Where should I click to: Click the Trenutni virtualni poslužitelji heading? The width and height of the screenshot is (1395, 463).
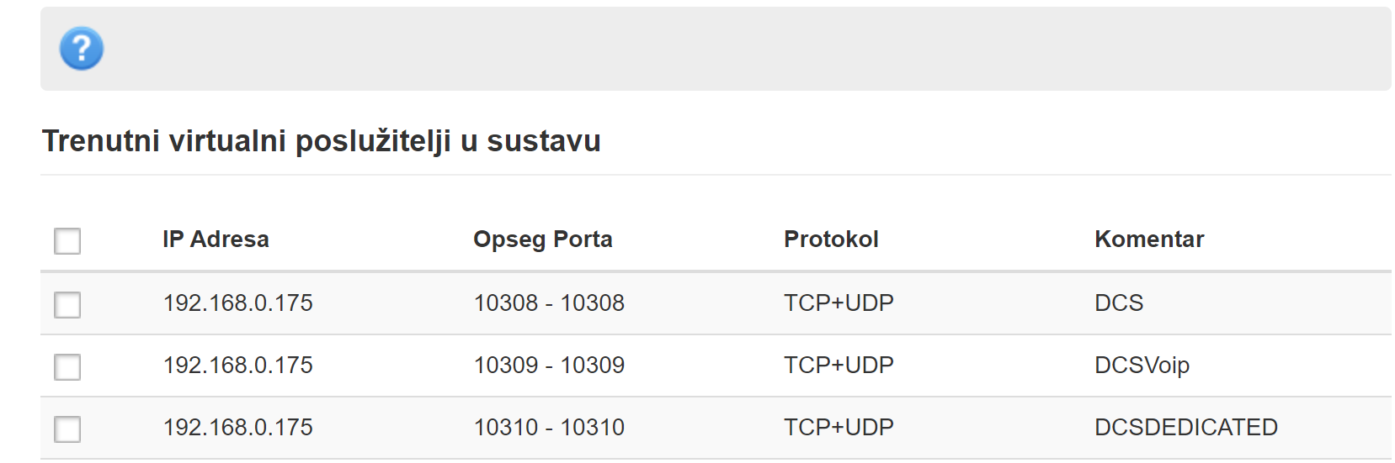(321, 141)
